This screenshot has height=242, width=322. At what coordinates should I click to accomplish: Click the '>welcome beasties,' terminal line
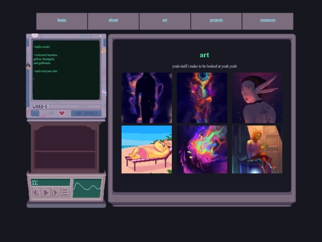coord(45,55)
